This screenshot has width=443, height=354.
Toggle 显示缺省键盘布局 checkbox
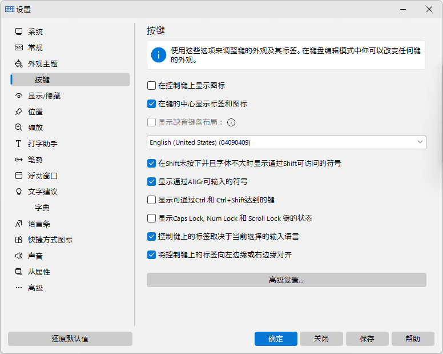[151, 122]
